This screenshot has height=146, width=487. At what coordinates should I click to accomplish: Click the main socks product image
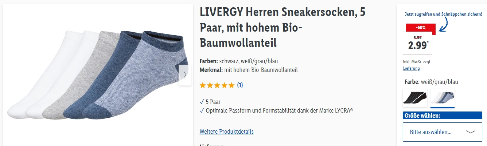98,76
